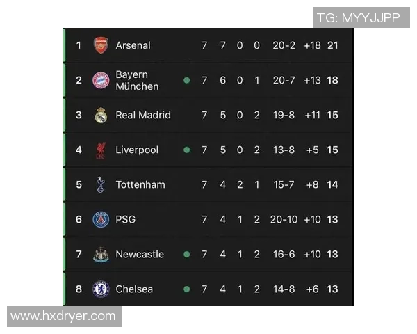Open the www.hxdryer.com link
This screenshot has width=417, height=334.
(x=63, y=316)
